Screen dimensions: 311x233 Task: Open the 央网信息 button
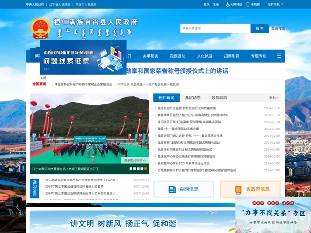click(184, 189)
